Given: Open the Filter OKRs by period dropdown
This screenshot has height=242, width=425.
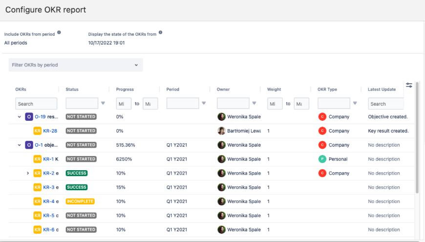Looking at the screenshot, I should [76, 65].
